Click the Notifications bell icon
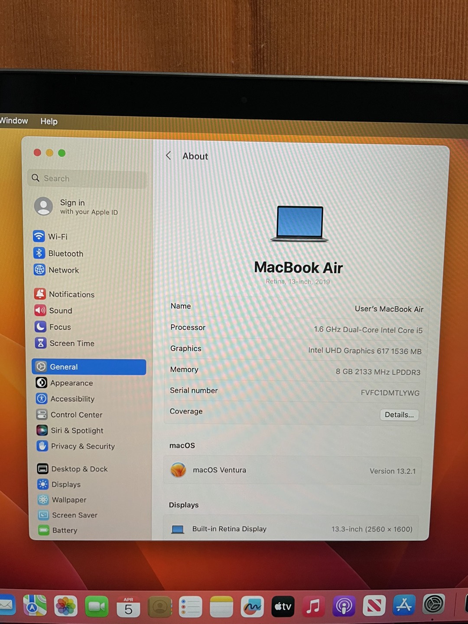 tap(41, 294)
